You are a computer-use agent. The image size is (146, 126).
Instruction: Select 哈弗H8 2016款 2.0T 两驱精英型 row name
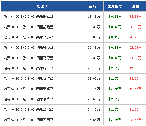[x=29, y=37]
